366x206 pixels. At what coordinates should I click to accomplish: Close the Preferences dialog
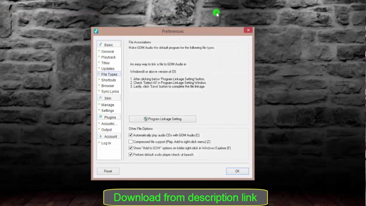[x=248, y=30]
